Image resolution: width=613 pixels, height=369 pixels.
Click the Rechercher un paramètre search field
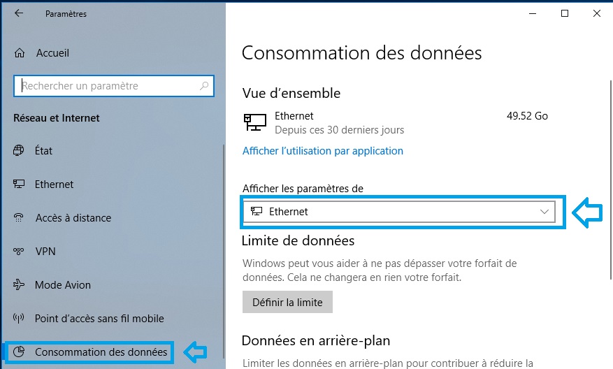(108, 86)
